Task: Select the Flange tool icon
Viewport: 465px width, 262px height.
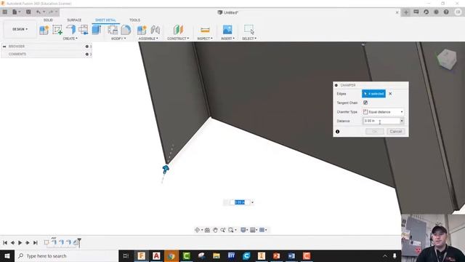Action: pyautogui.click(x=70, y=30)
